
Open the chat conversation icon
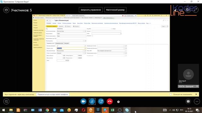(x=6, y=101)
